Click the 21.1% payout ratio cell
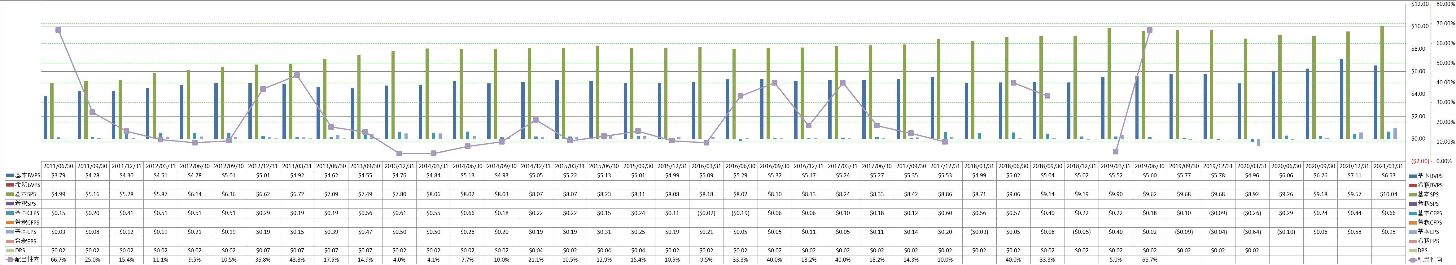Image resolution: width=1456 pixels, height=265 pixels. (x=535, y=260)
